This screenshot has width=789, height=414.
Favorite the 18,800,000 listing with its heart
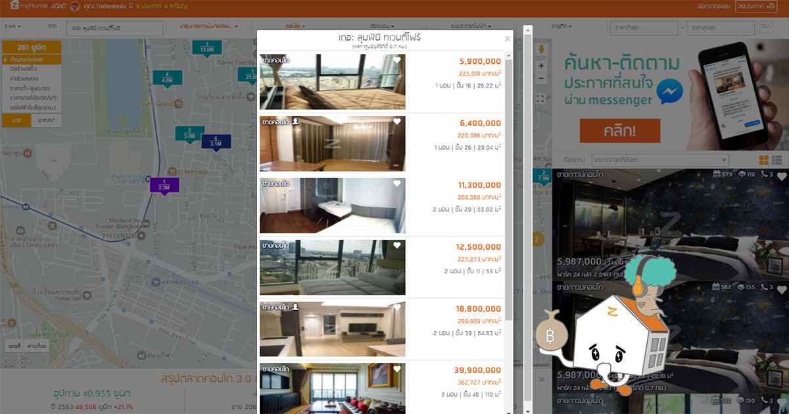(x=397, y=307)
